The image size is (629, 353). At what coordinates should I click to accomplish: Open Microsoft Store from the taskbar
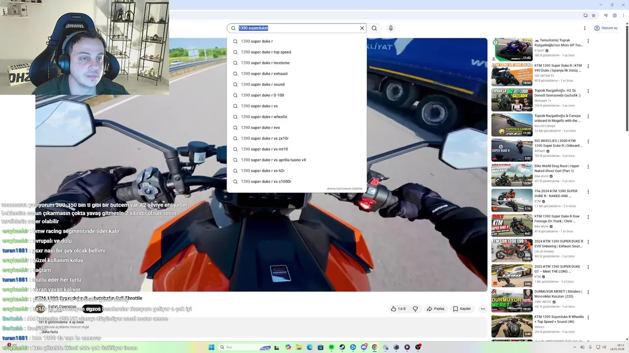coord(320,347)
